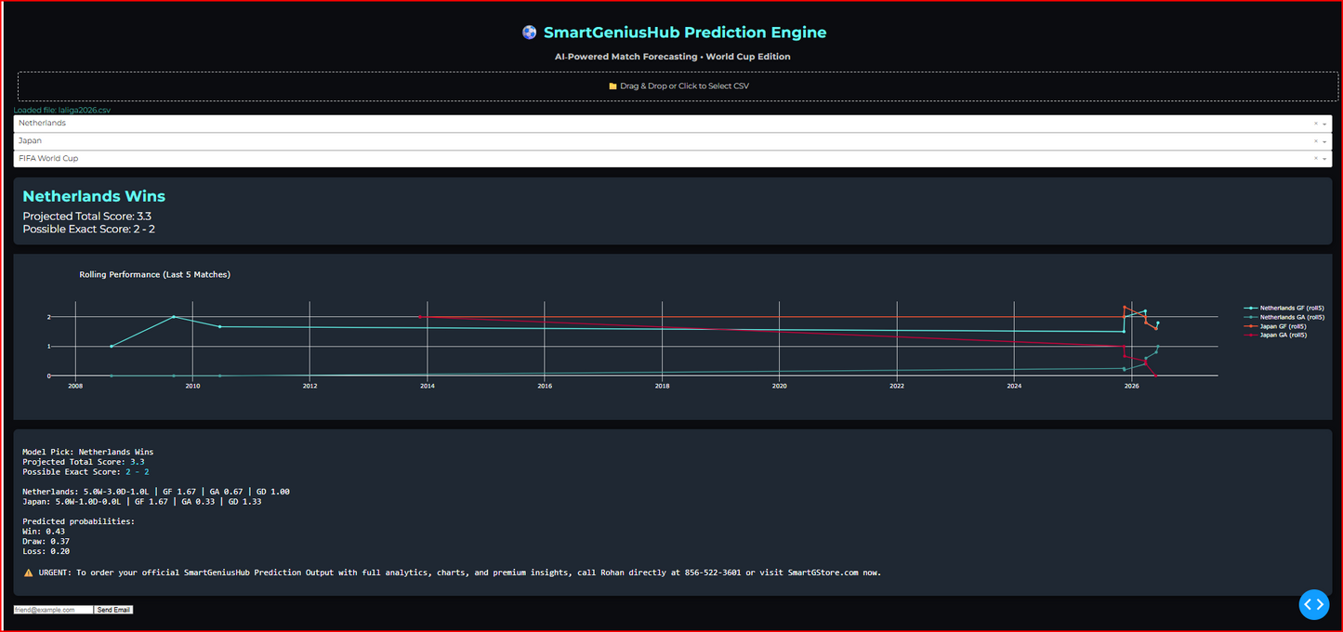The width and height of the screenshot is (1343, 632).
Task: Clear the Netherlands team selection
Action: [x=1316, y=124]
